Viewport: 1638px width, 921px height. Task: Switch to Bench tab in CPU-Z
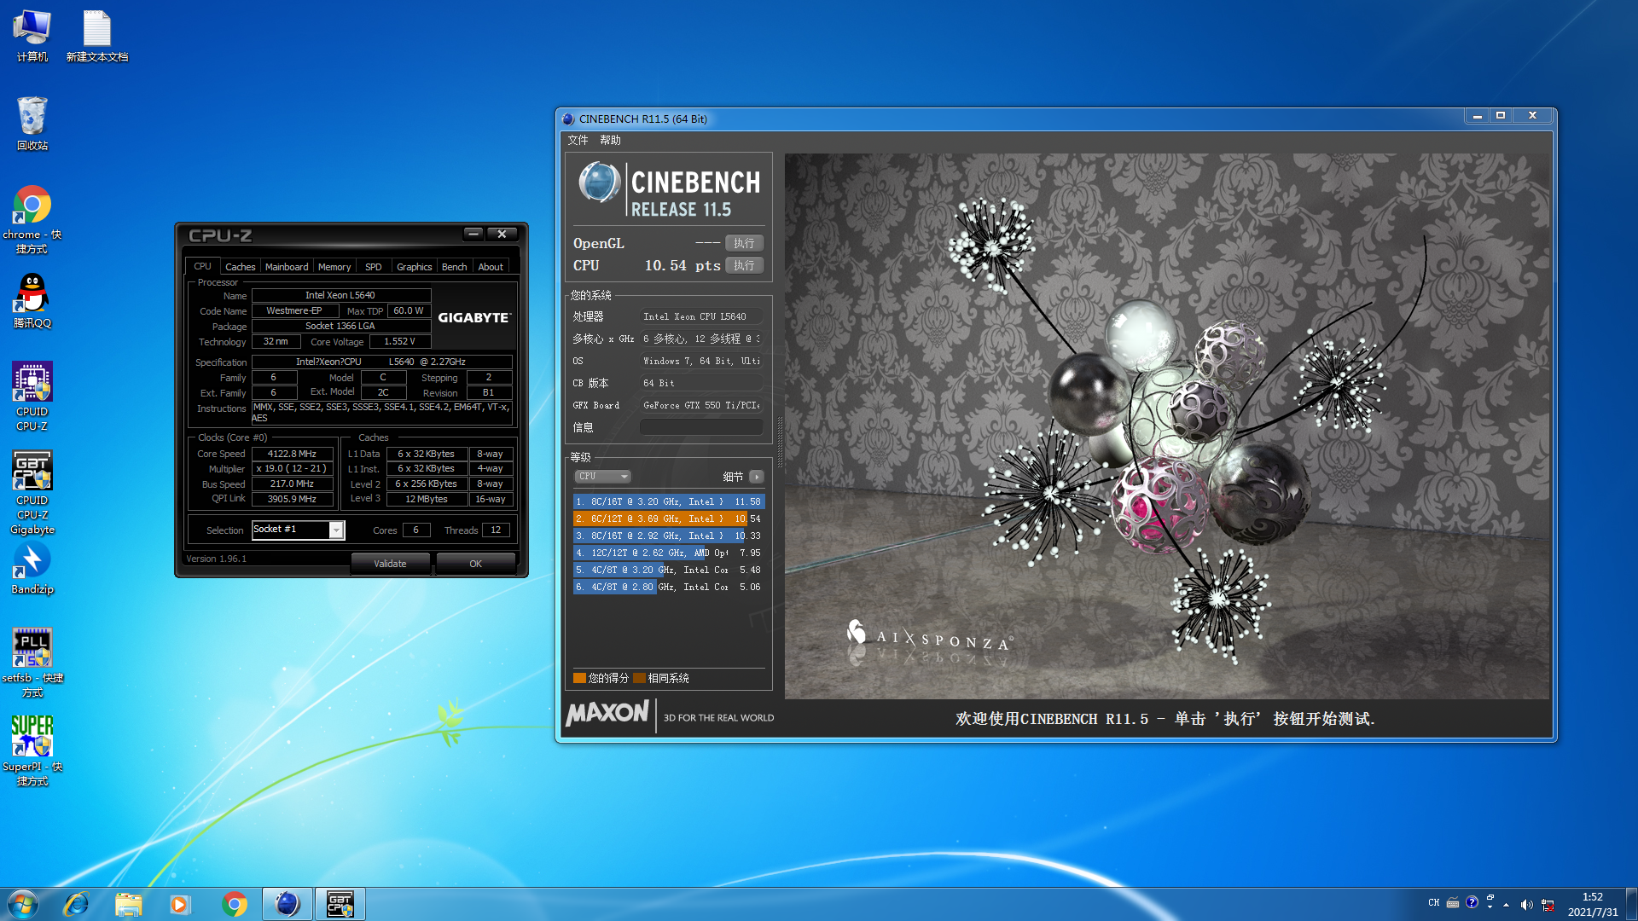point(455,267)
